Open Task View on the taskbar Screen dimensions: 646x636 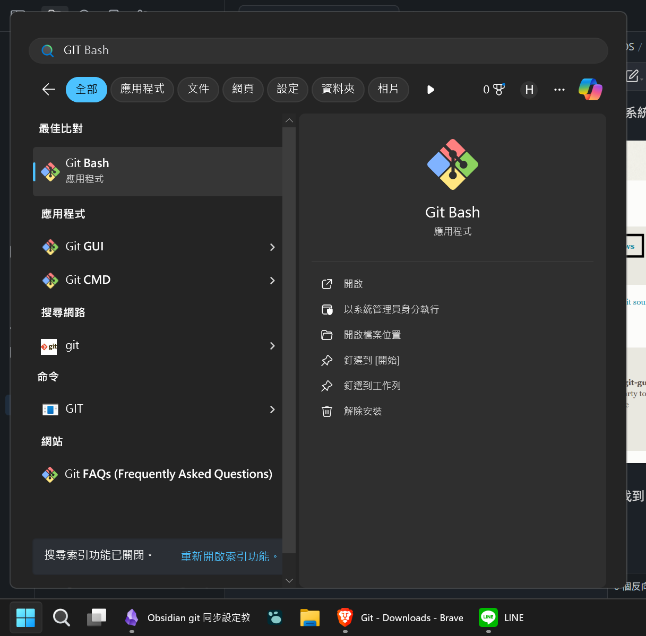(97, 617)
